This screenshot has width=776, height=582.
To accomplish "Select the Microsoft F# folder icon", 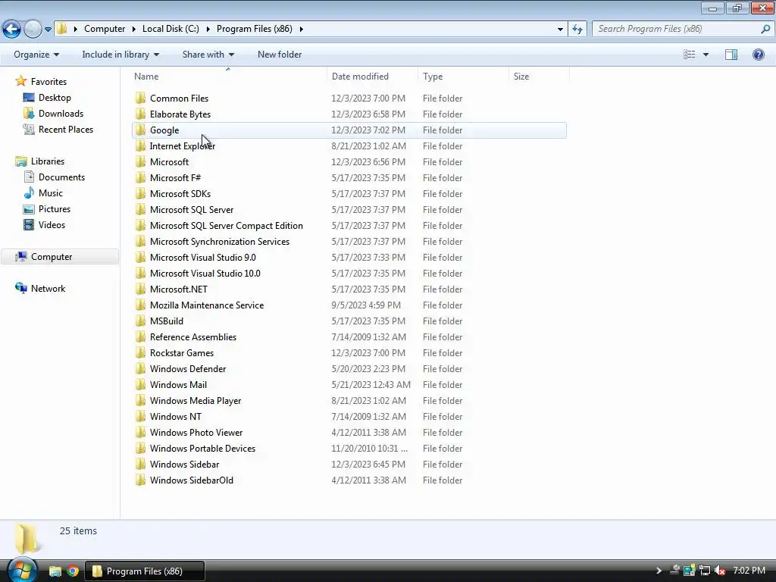I will point(140,177).
